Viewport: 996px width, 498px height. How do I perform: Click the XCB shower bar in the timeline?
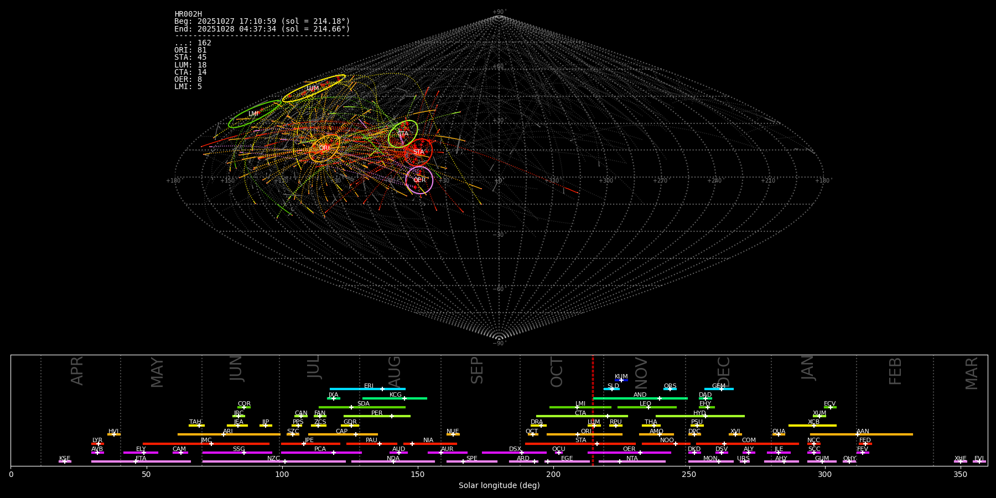pos(813,426)
